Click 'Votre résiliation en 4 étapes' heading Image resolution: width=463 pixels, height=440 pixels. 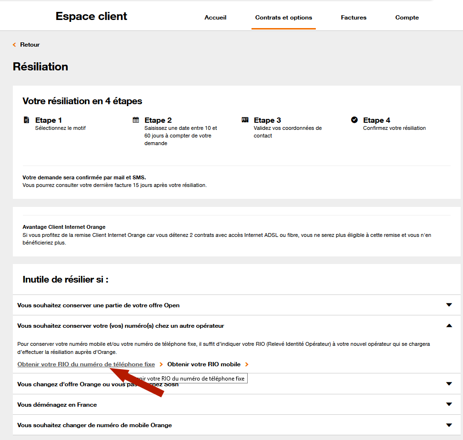[82, 101]
